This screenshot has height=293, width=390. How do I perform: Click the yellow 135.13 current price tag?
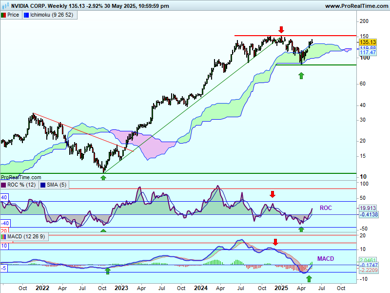tap(367, 42)
